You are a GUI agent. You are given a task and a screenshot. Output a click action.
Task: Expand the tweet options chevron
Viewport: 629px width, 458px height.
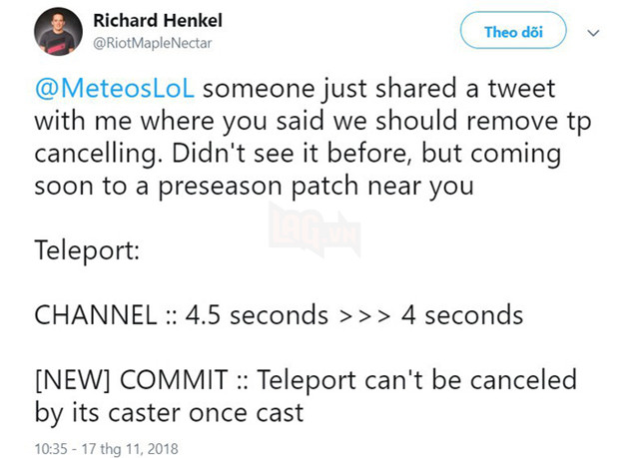click(x=593, y=33)
